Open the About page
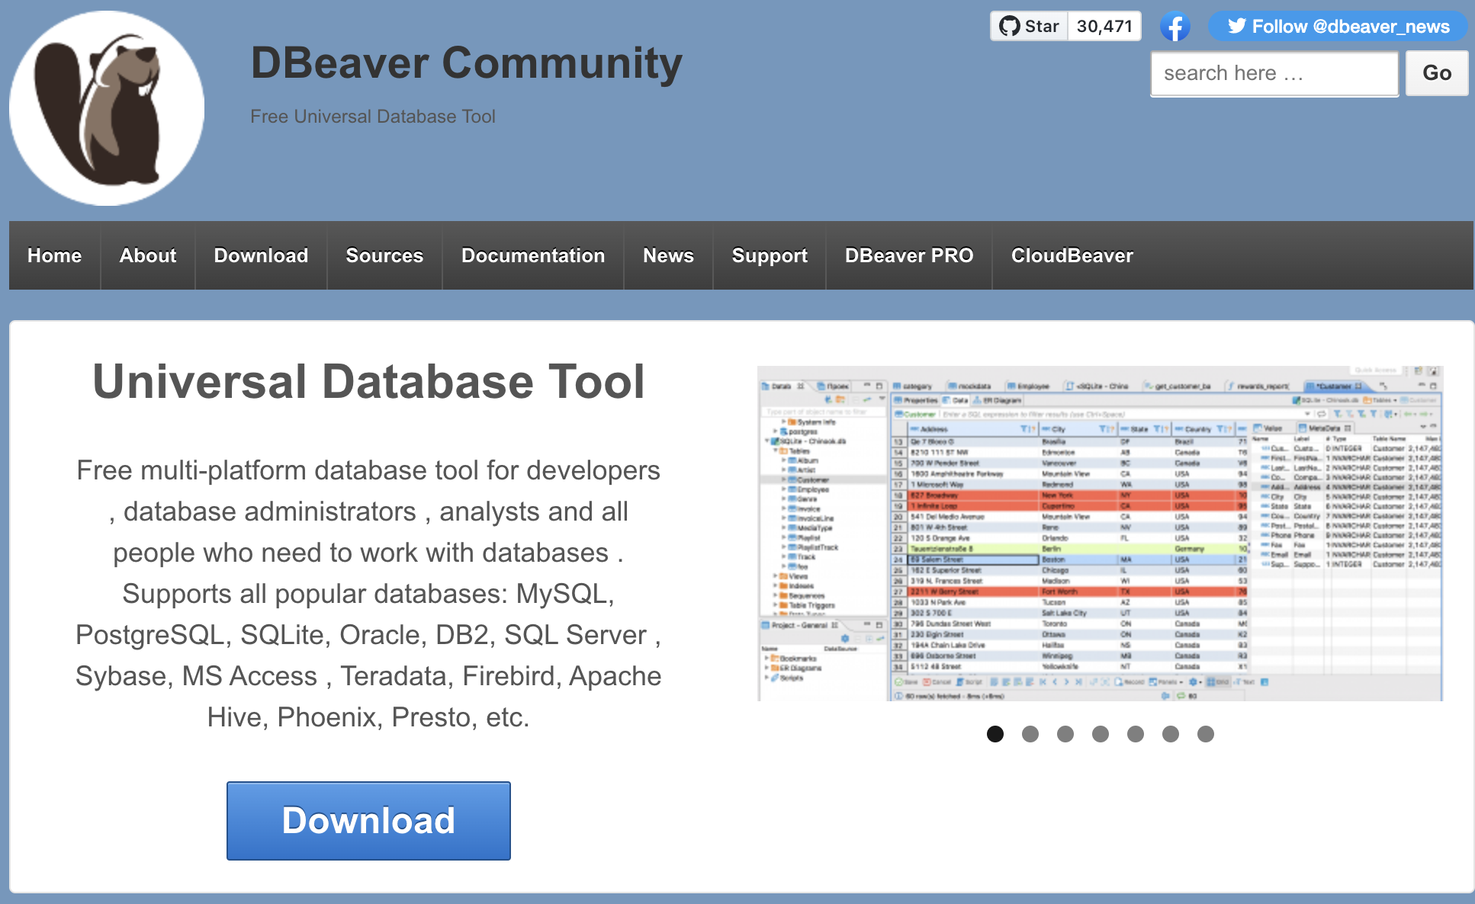Screen dimensions: 1475x904 [x=147, y=255]
